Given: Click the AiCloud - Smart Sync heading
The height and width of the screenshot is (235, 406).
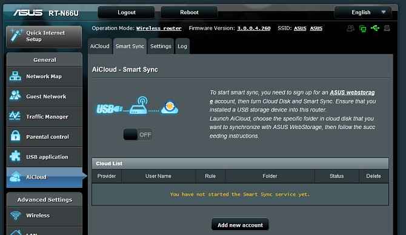Looking at the screenshot, I should pyautogui.click(x=125, y=70).
